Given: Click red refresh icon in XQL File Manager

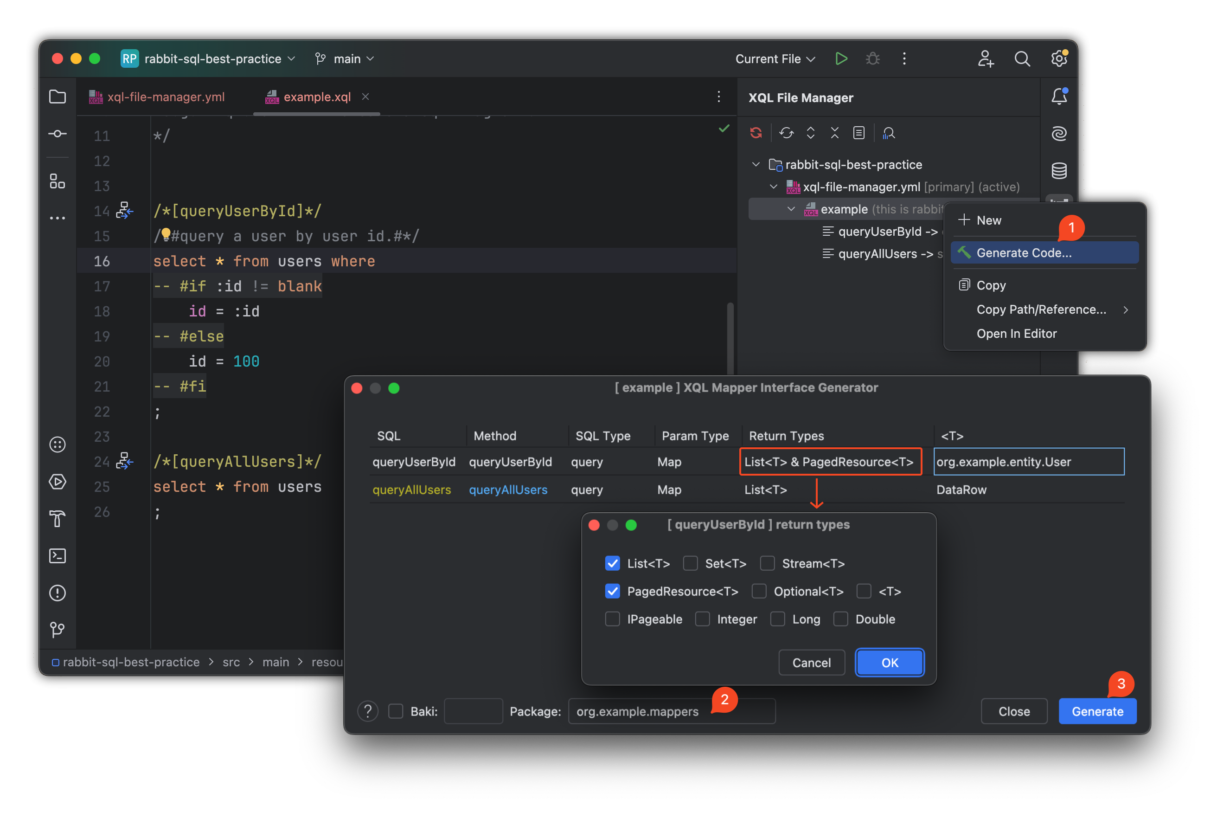Looking at the screenshot, I should [x=756, y=133].
